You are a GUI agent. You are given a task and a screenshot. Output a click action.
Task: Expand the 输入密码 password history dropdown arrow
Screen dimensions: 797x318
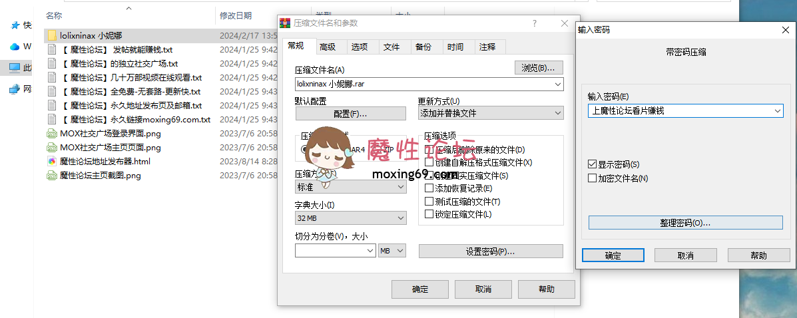[x=778, y=110]
